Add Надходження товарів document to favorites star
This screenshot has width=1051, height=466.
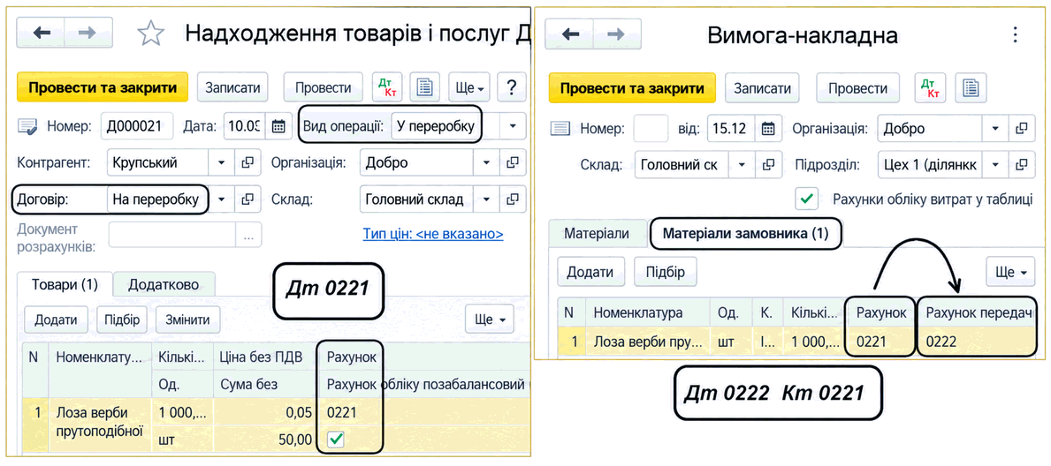(x=150, y=33)
